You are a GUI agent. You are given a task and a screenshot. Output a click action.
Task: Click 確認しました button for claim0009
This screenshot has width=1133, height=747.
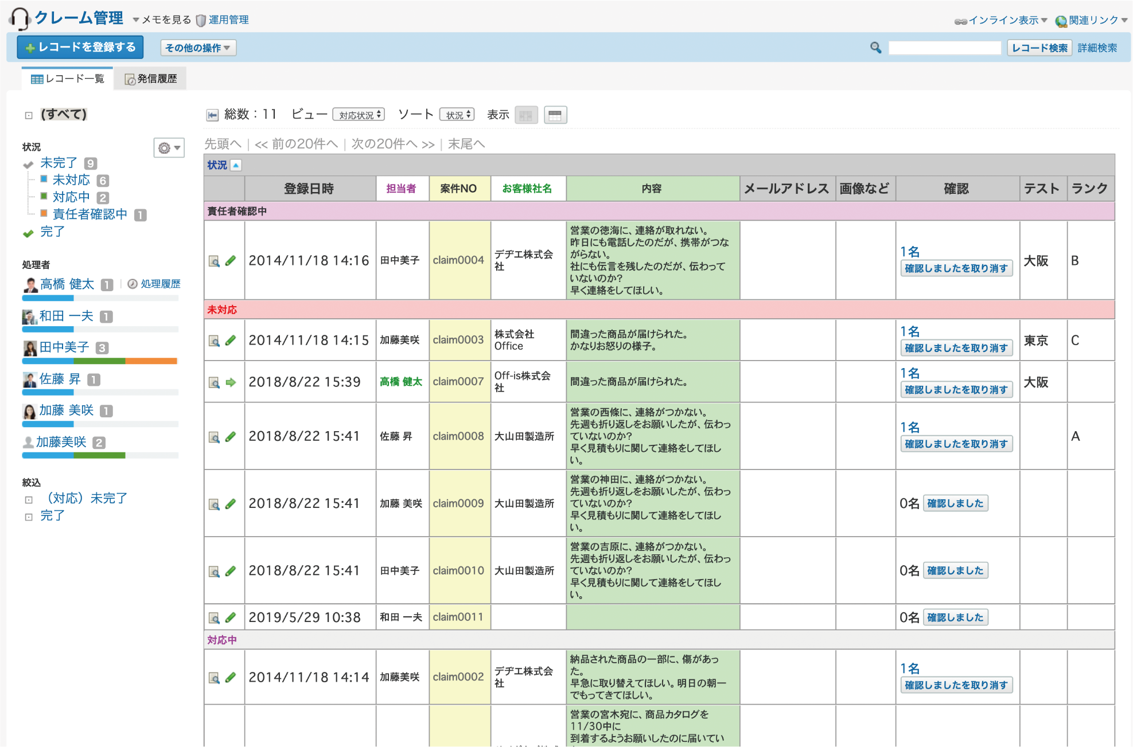955,503
